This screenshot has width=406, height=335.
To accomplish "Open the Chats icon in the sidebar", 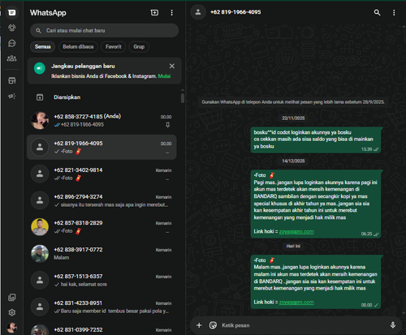I will [11, 12].
